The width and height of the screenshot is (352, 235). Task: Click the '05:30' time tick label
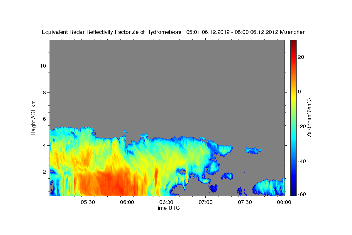coord(88,202)
